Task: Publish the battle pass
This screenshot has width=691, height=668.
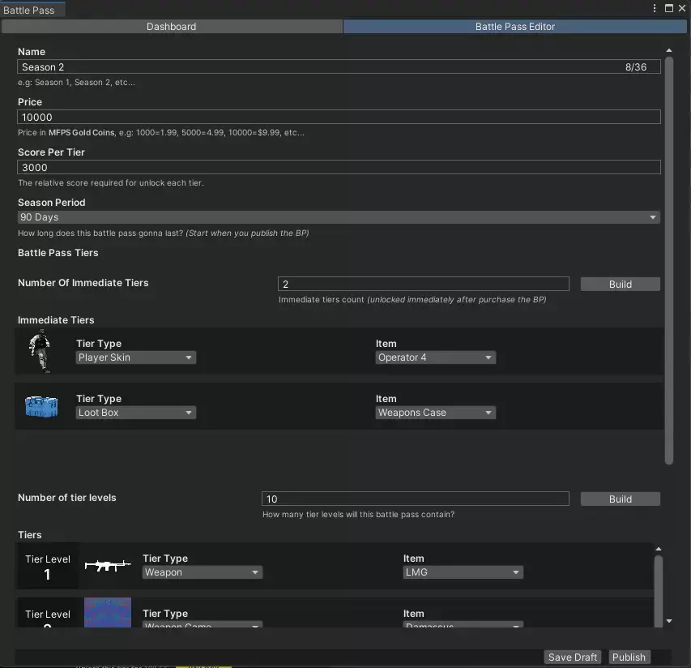Action: (x=629, y=657)
